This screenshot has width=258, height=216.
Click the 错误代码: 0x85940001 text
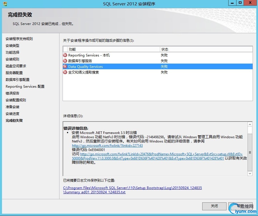point(88,150)
